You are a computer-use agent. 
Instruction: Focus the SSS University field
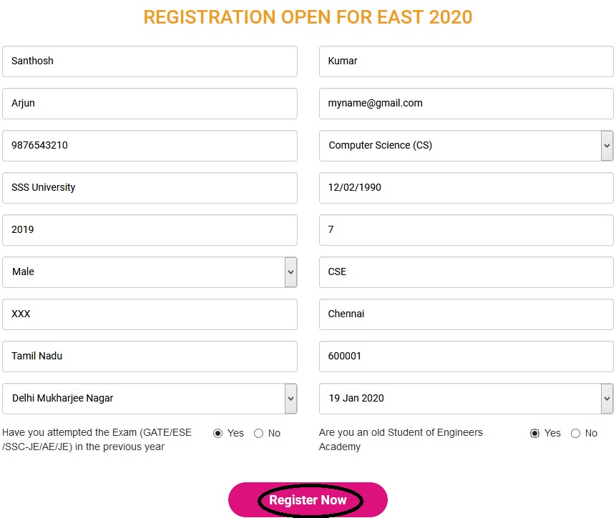pyautogui.click(x=150, y=188)
